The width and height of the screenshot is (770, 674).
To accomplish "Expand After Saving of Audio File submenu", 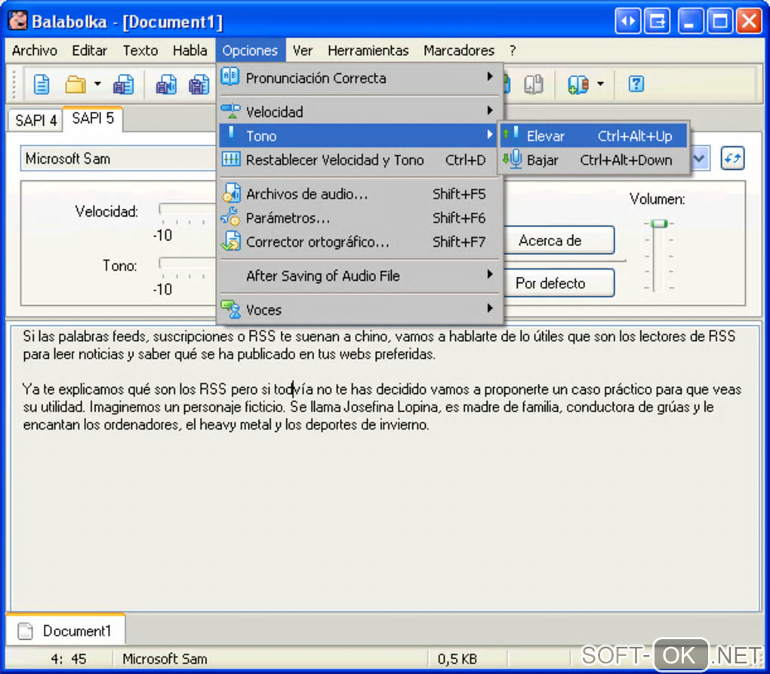I will [358, 275].
